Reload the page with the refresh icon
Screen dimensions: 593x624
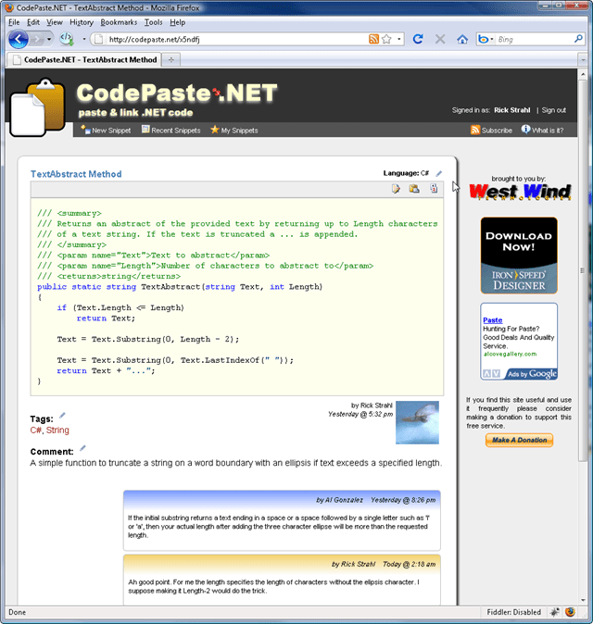(418, 39)
